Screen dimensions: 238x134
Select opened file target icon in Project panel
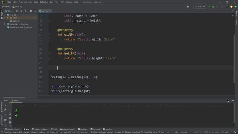coord(17,11)
